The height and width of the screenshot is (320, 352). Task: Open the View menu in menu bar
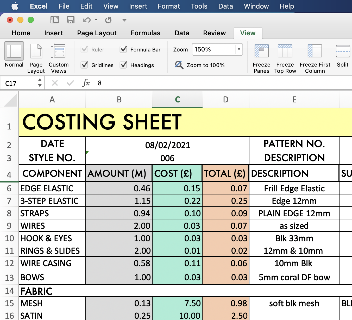[x=111, y=6]
